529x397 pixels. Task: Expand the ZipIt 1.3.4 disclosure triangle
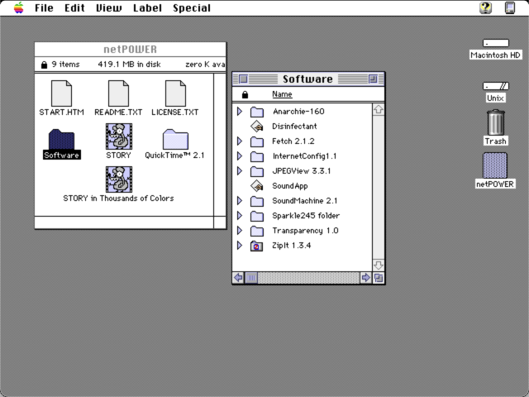[240, 245]
